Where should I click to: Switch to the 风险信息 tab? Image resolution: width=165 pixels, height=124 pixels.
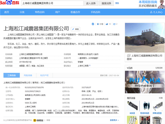(x=28, y=75)
